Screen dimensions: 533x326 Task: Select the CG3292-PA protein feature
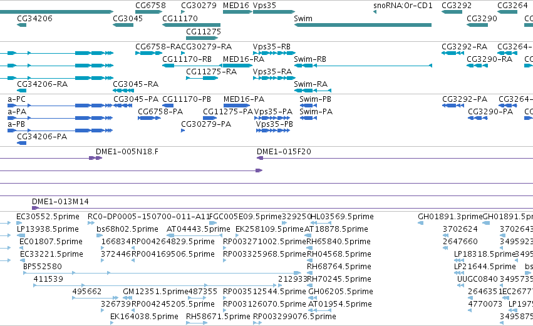tap(453, 106)
